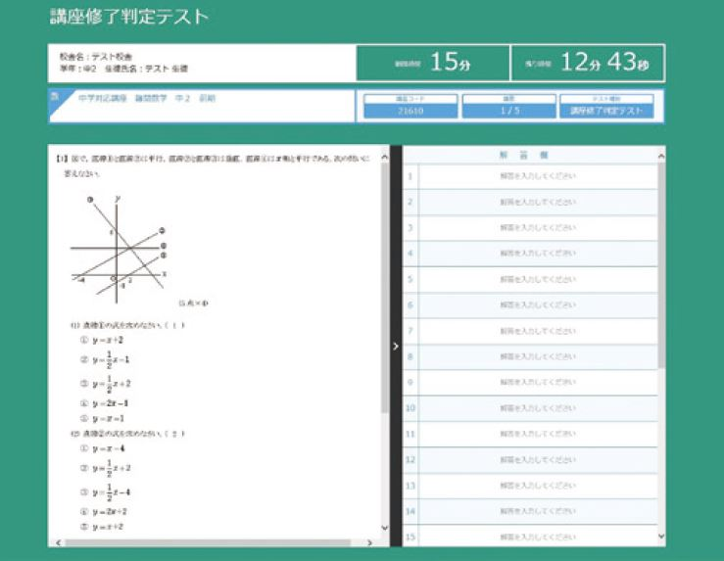
Task: Click answer field for question 3
Action: 538,227
